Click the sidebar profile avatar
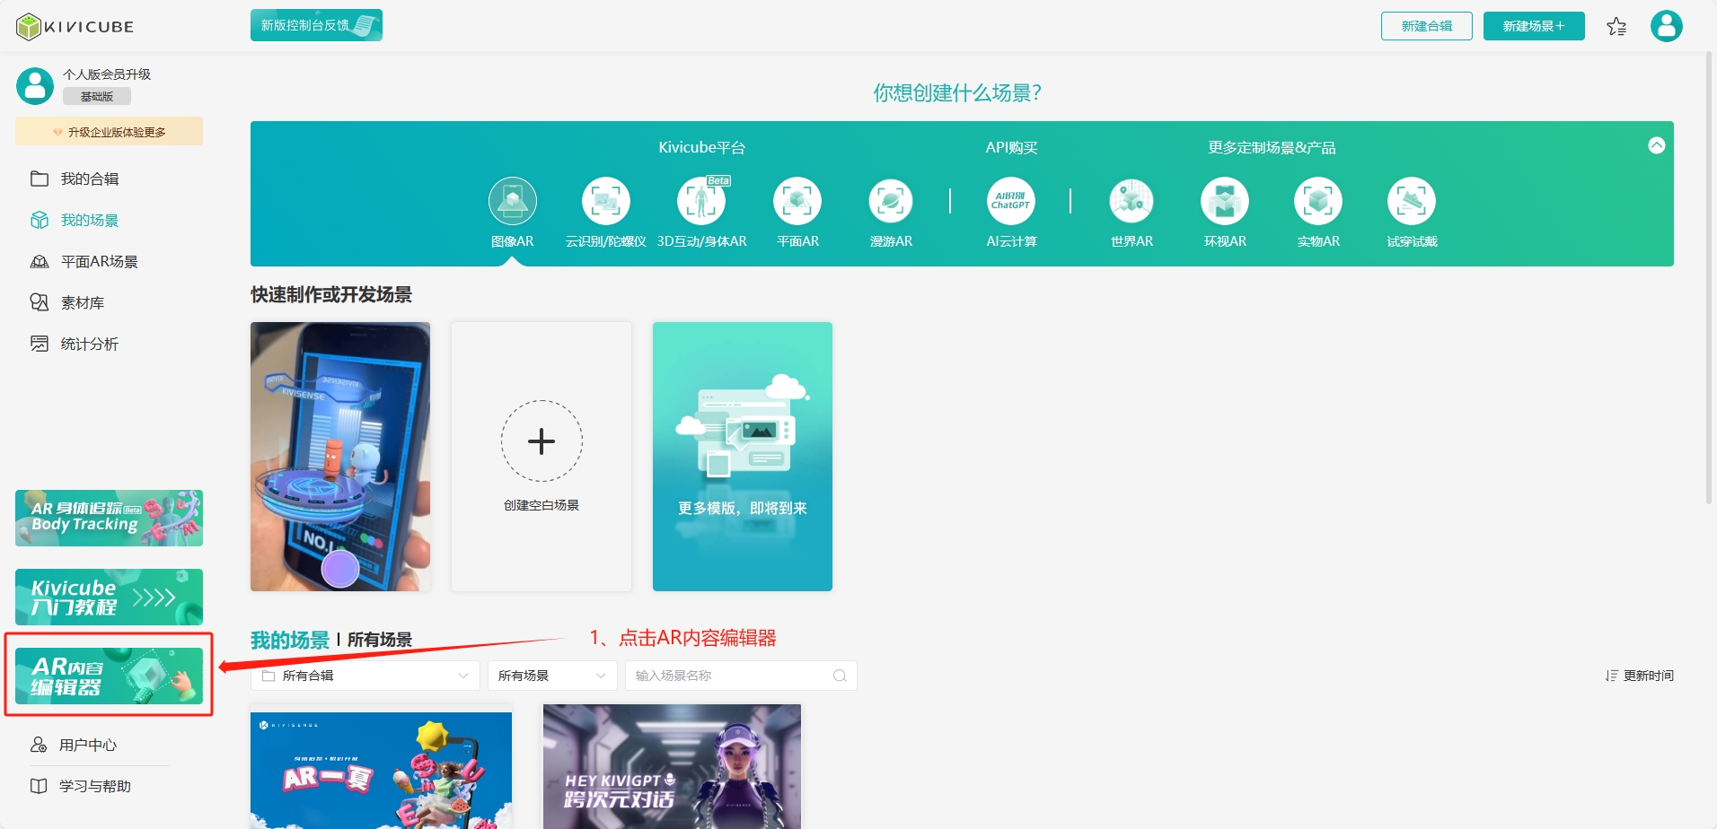 35,86
